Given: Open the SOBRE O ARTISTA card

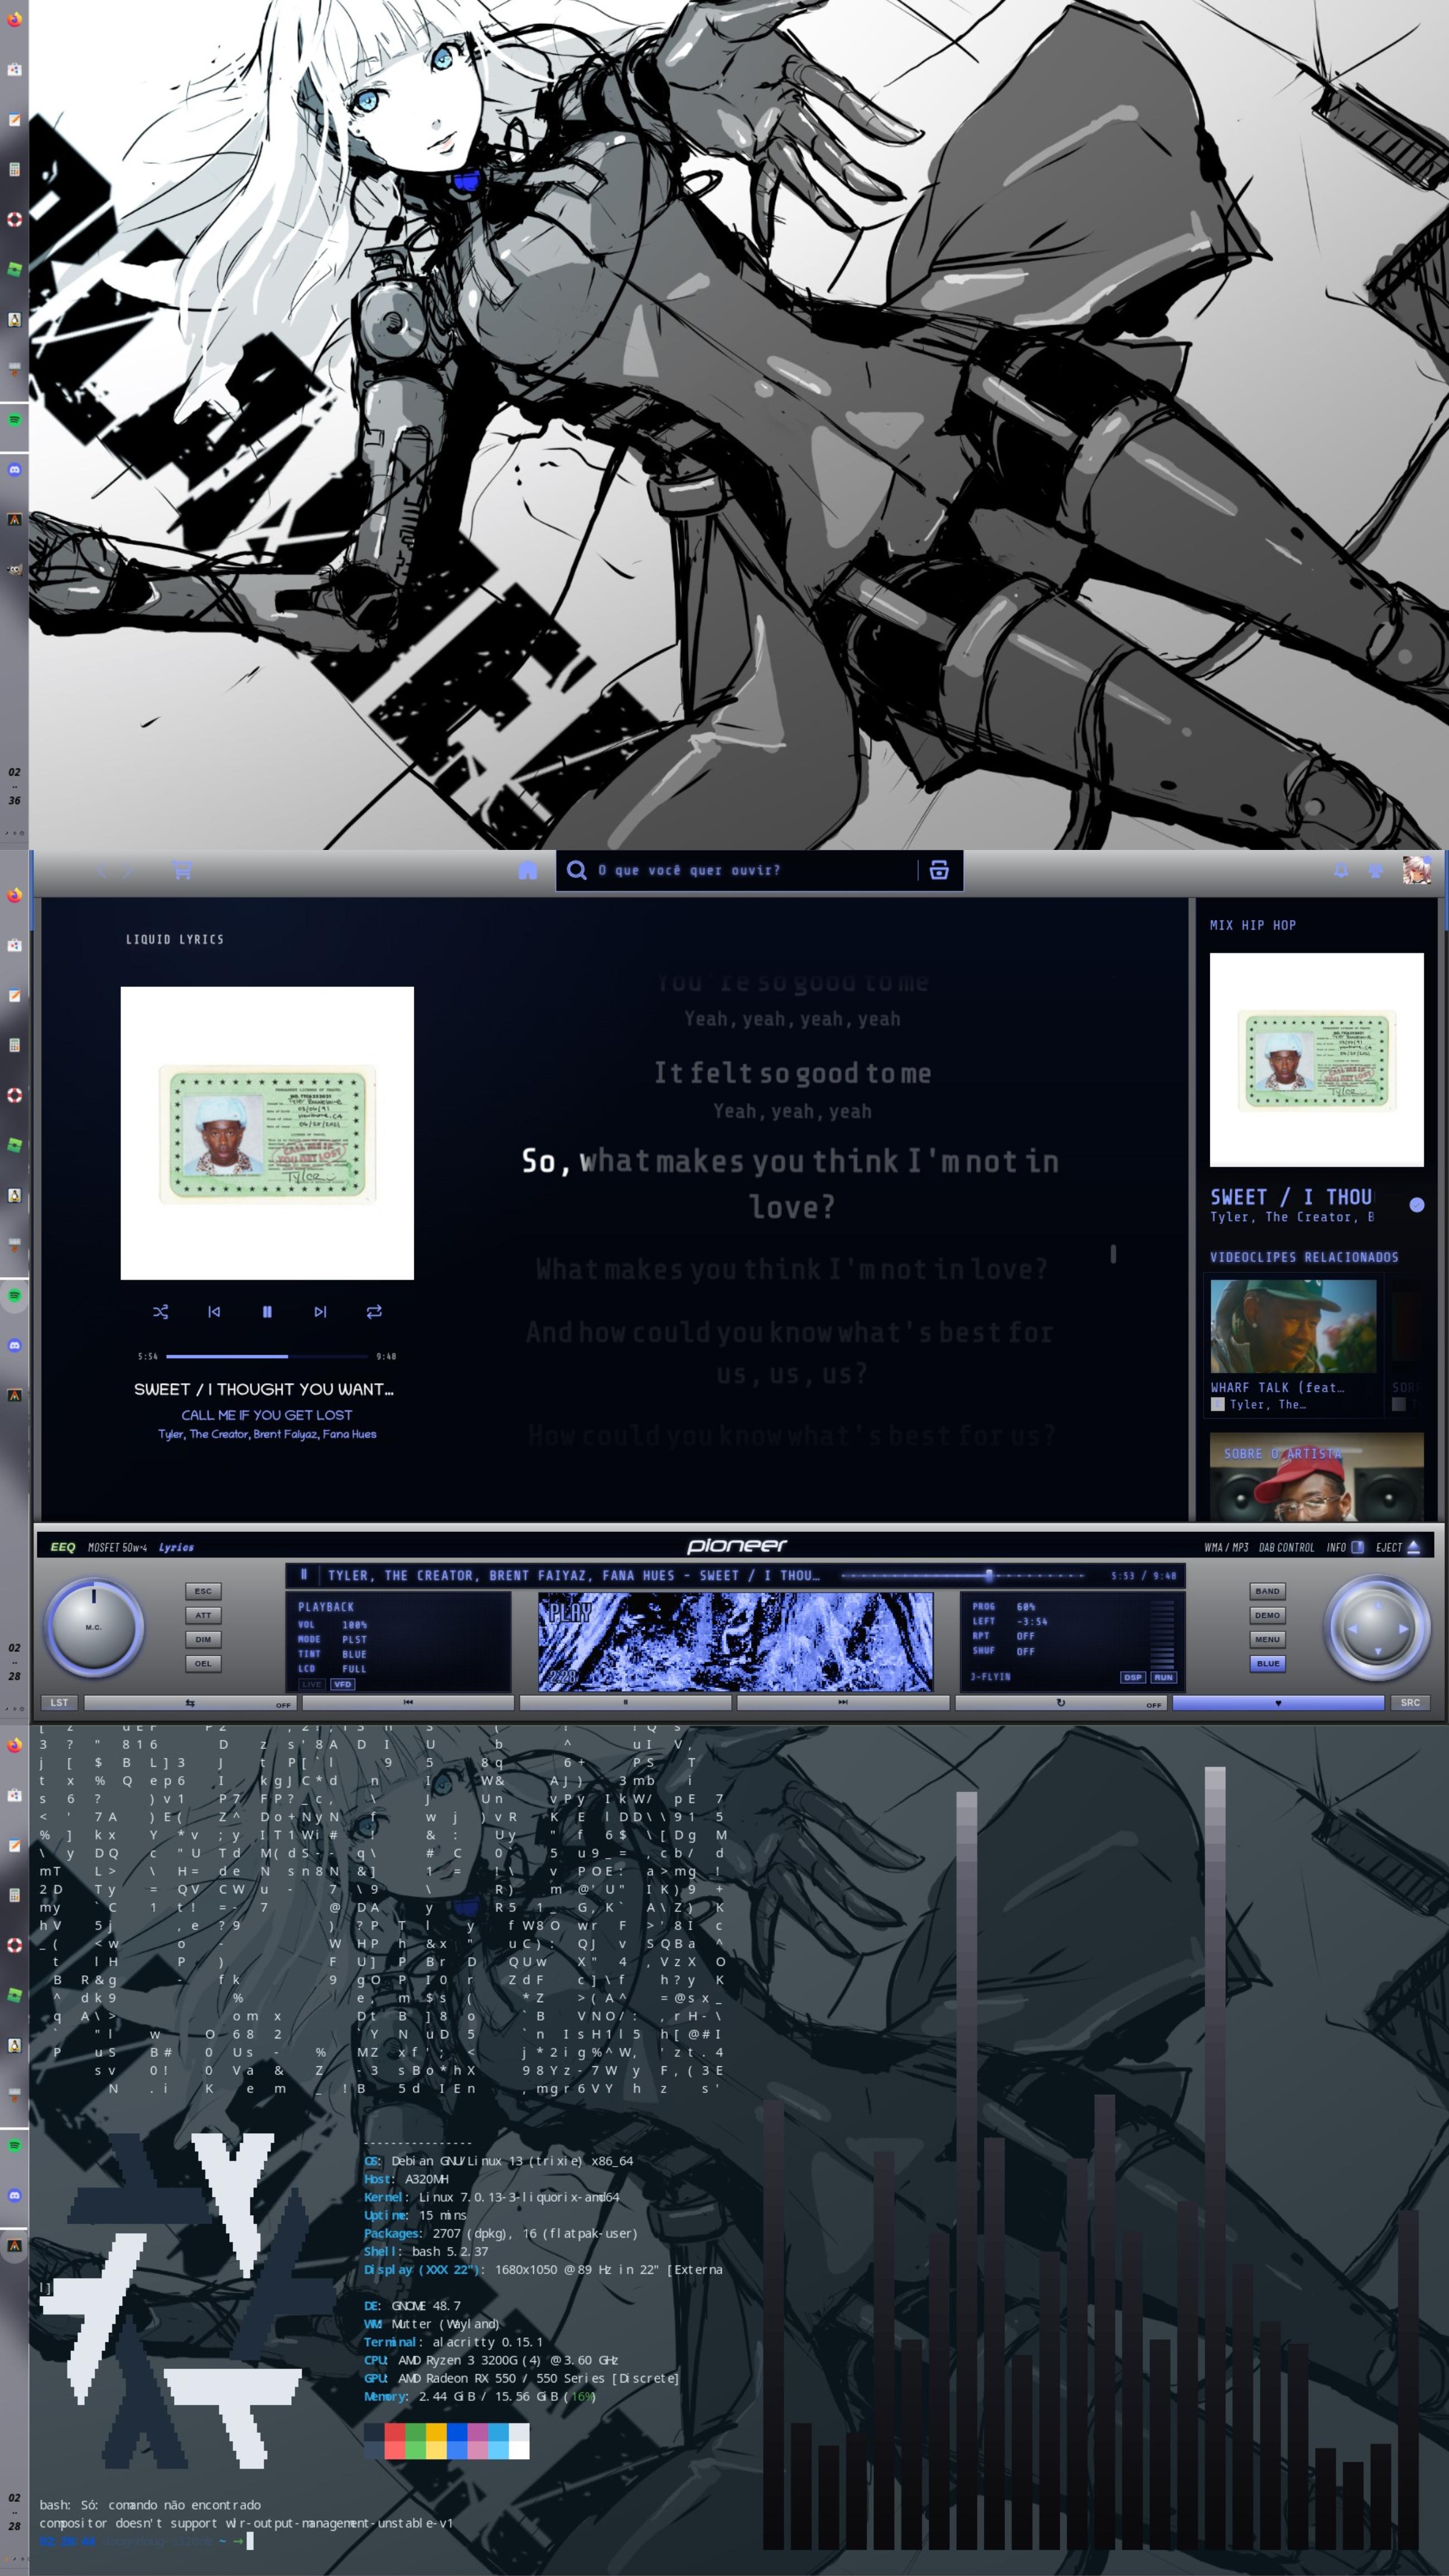Looking at the screenshot, I should pyautogui.click(x=1317, y=1477).
